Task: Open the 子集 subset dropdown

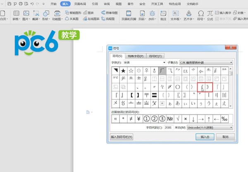Action: pos(206,63)
